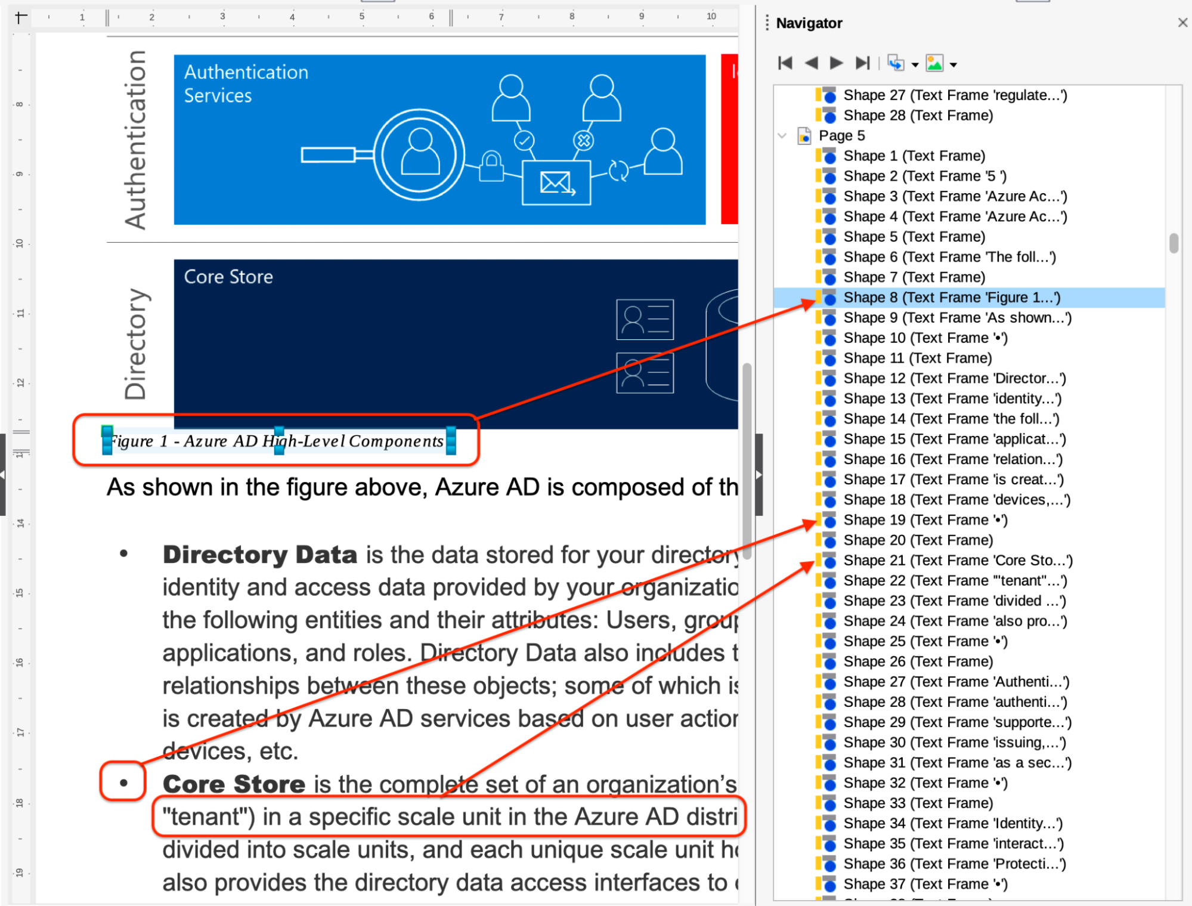Jump to First Page in Navigator
The image size is (1192, 906).
coord(785,63)
